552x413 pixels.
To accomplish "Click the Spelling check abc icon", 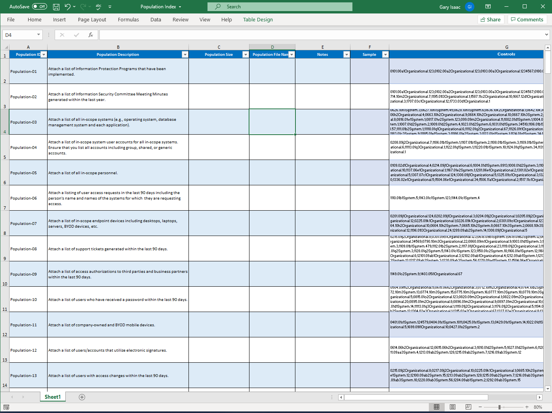I will tap(99, 7).
